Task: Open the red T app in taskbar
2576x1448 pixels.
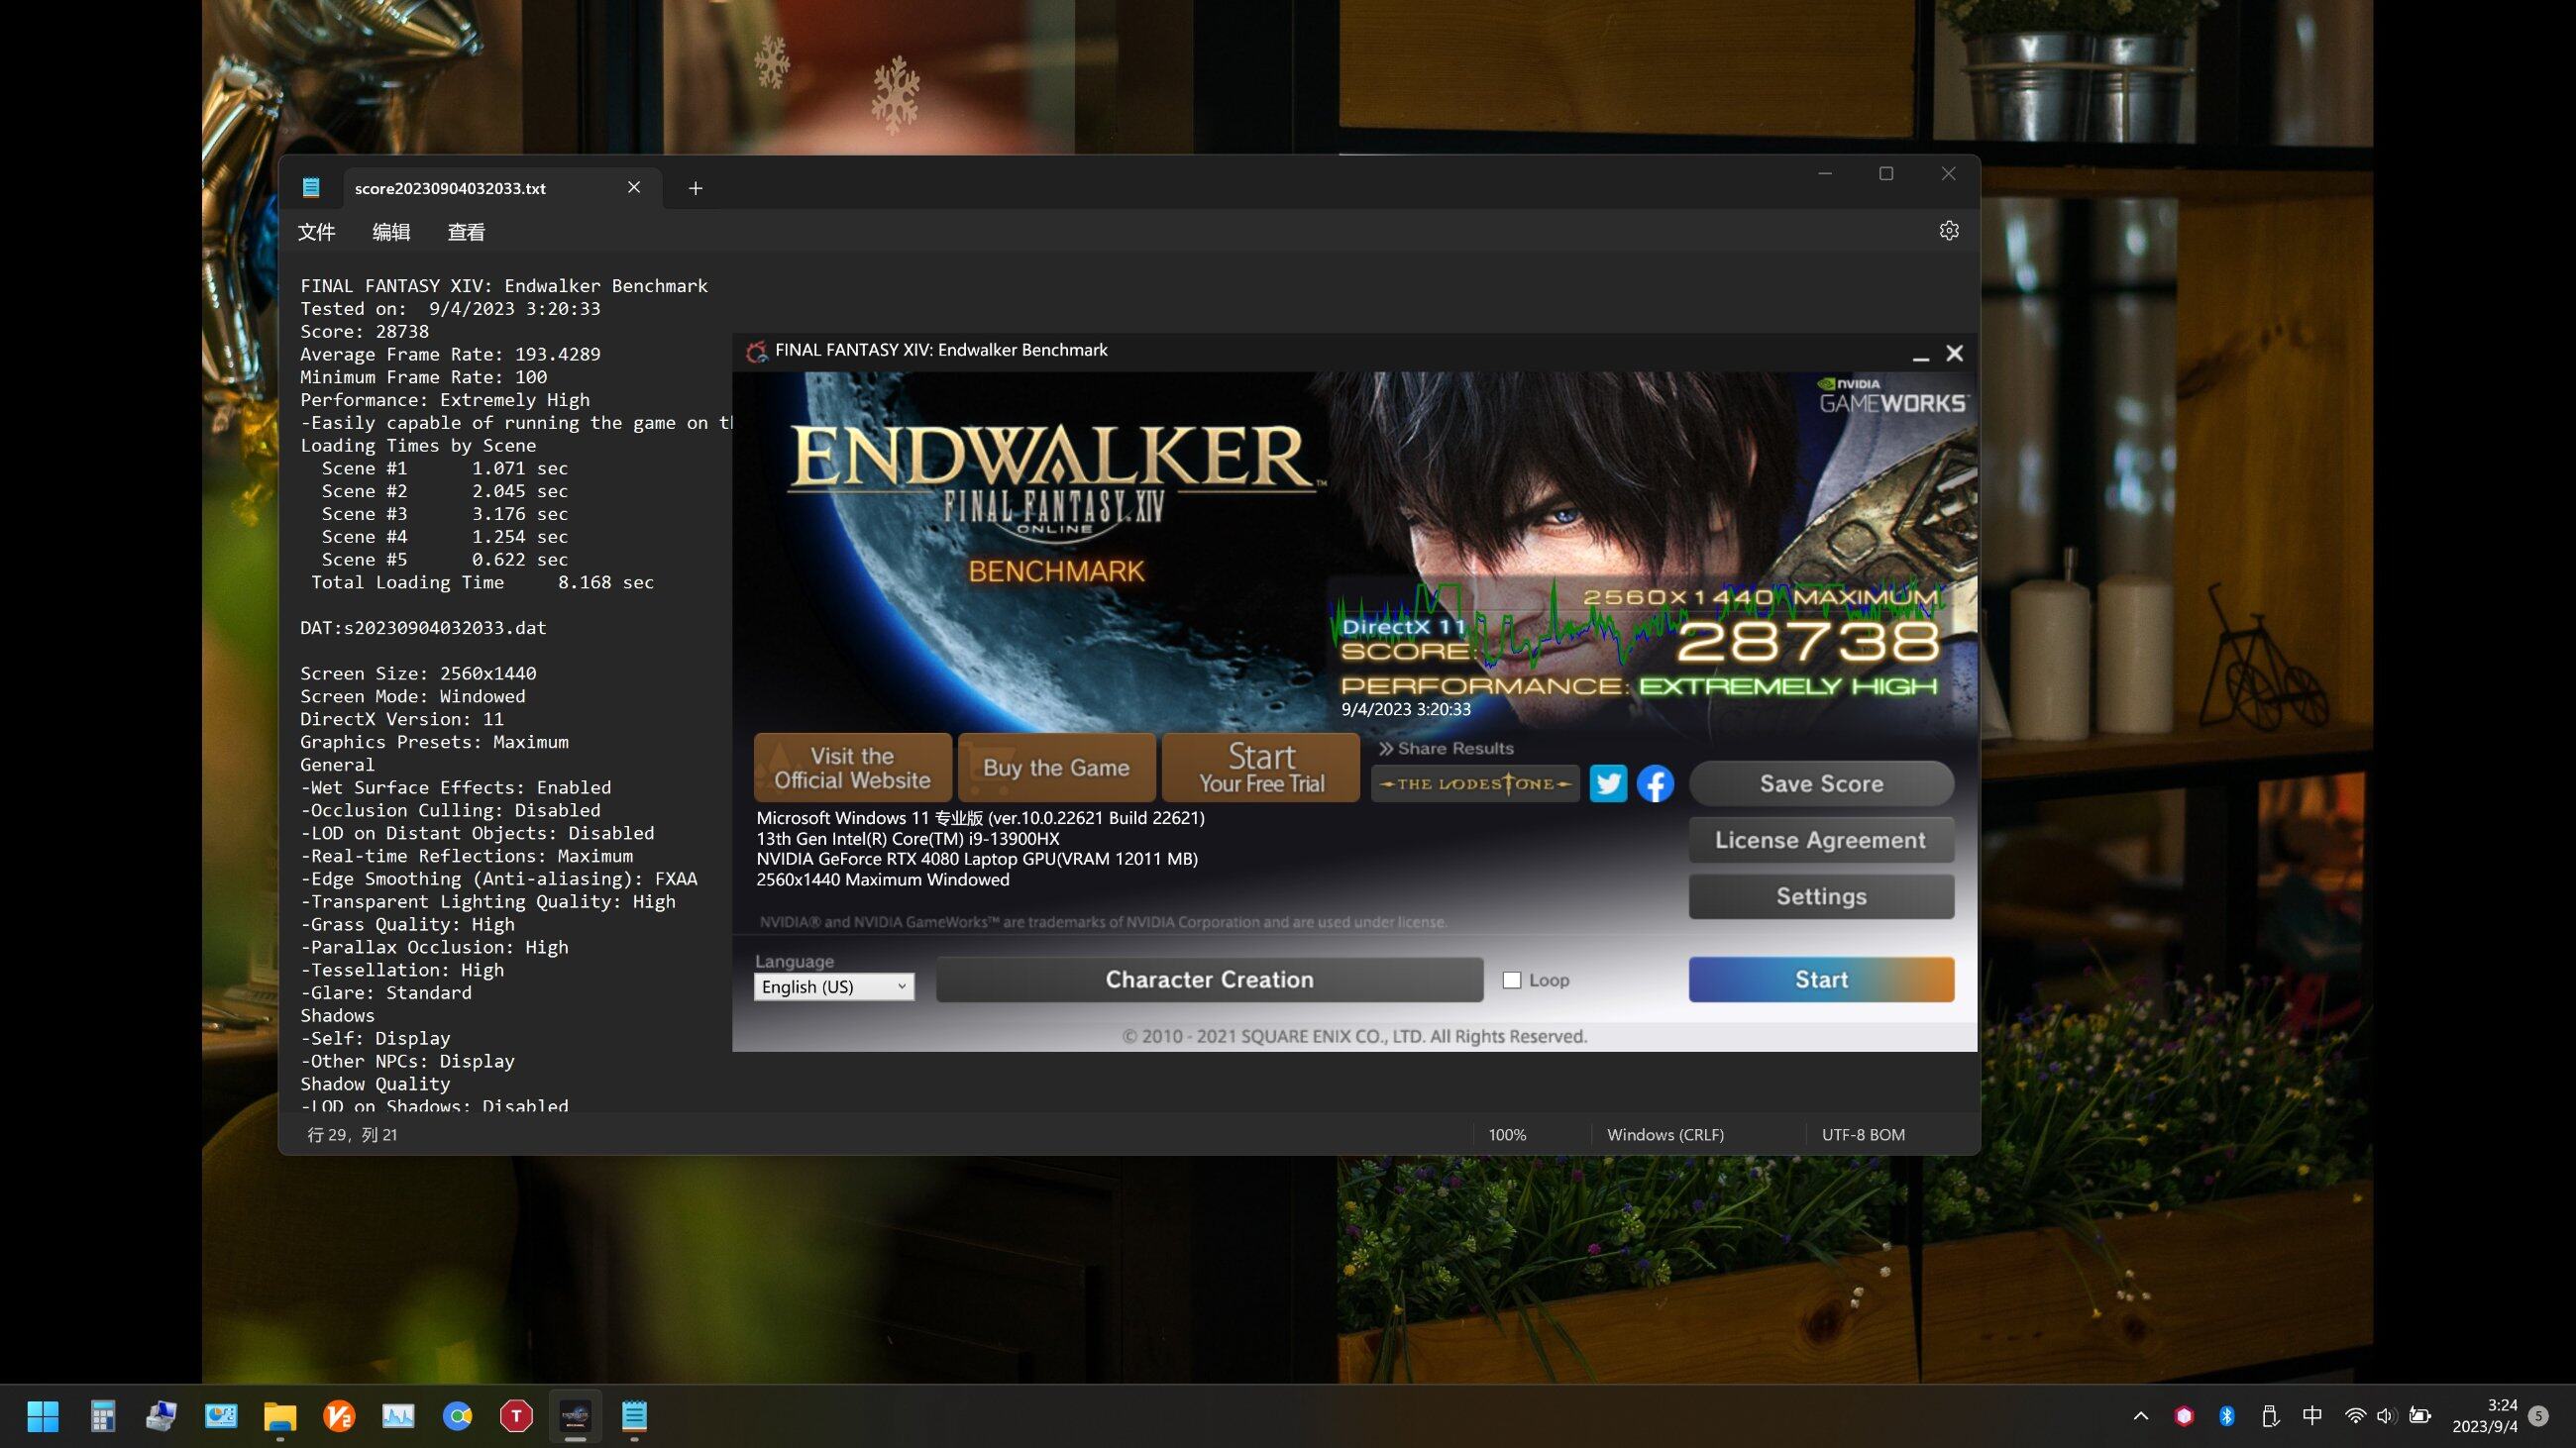Action: click(x=516, y=1415)
